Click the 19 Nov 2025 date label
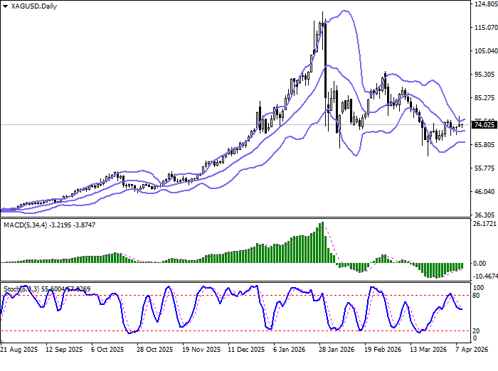The image size is (498, 371). pyautogui.click(x=200, y=350)
